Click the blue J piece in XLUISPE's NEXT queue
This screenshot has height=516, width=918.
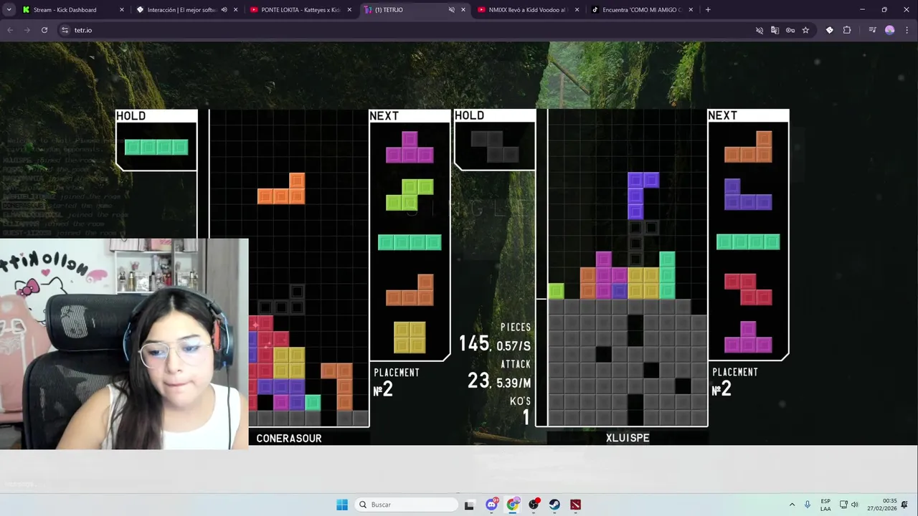click(x=748, y=194)
